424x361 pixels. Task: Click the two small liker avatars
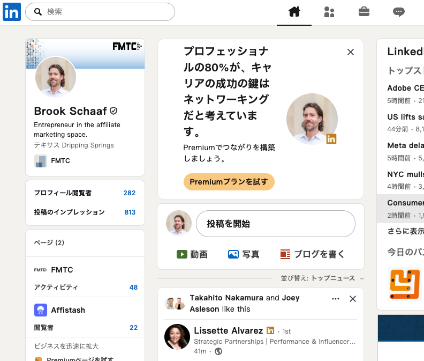[x=175, y=303]
